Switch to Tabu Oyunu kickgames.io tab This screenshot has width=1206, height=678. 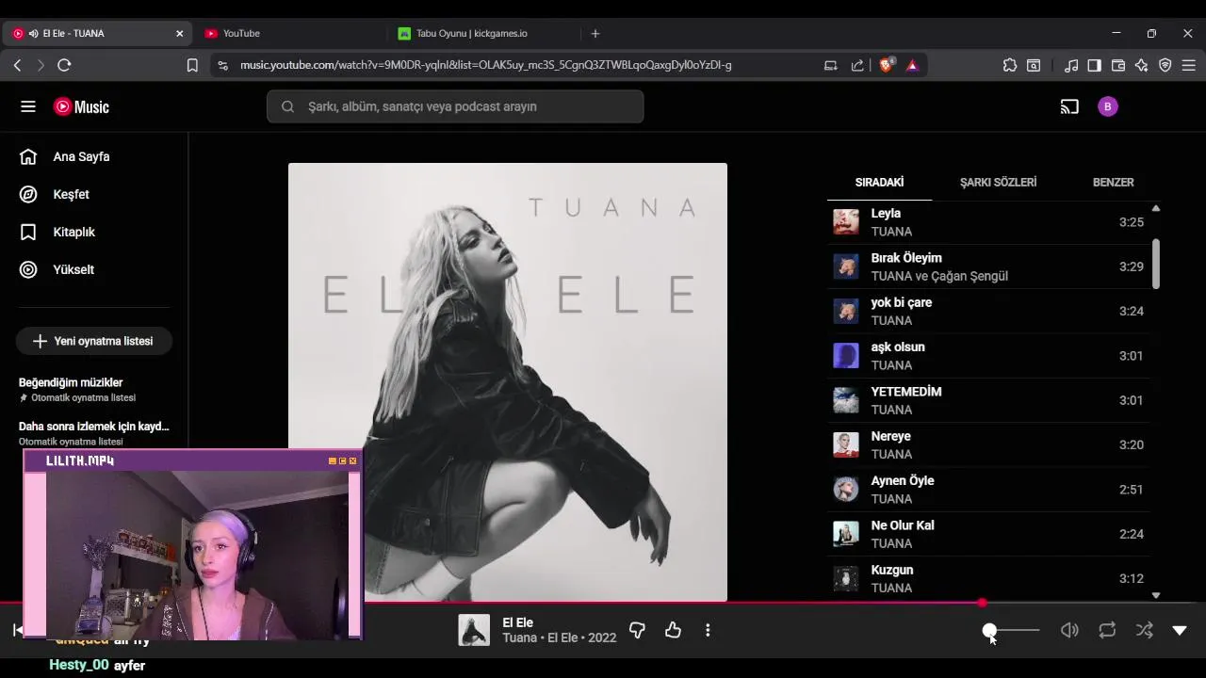pyautogui.click(x=481, y=33)
